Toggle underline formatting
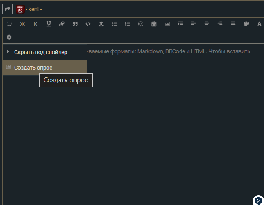Image resolution: width=264 pixels, height=205 pixels. [48, 24]
